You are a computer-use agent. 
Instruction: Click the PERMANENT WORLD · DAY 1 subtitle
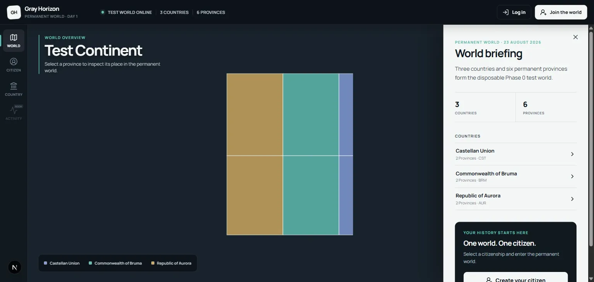51,17
